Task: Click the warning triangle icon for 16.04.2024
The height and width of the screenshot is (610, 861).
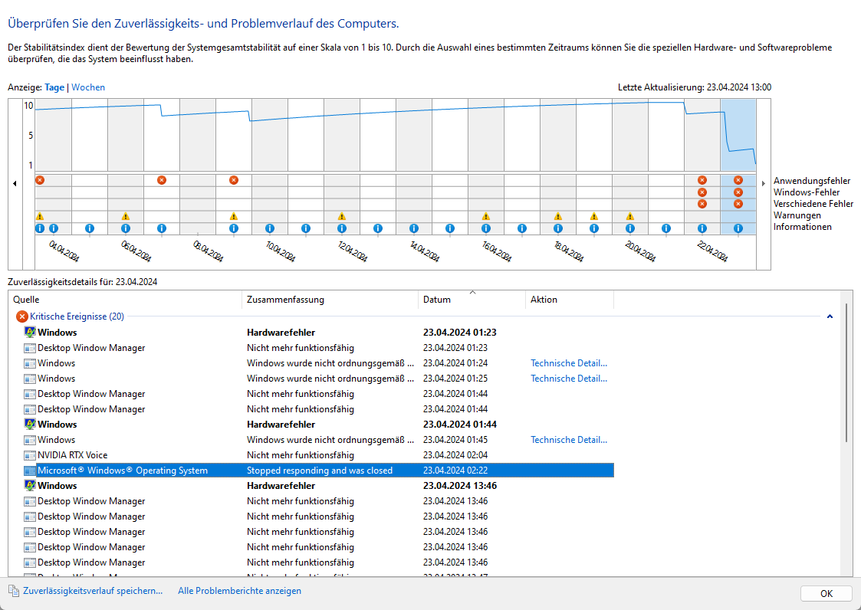Action: [486, 216]
